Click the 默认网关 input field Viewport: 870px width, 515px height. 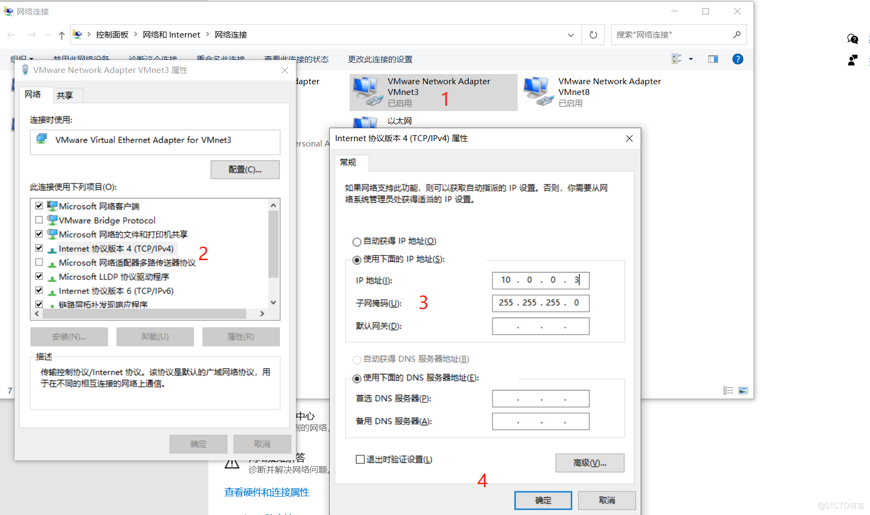[x=541, y=326]
